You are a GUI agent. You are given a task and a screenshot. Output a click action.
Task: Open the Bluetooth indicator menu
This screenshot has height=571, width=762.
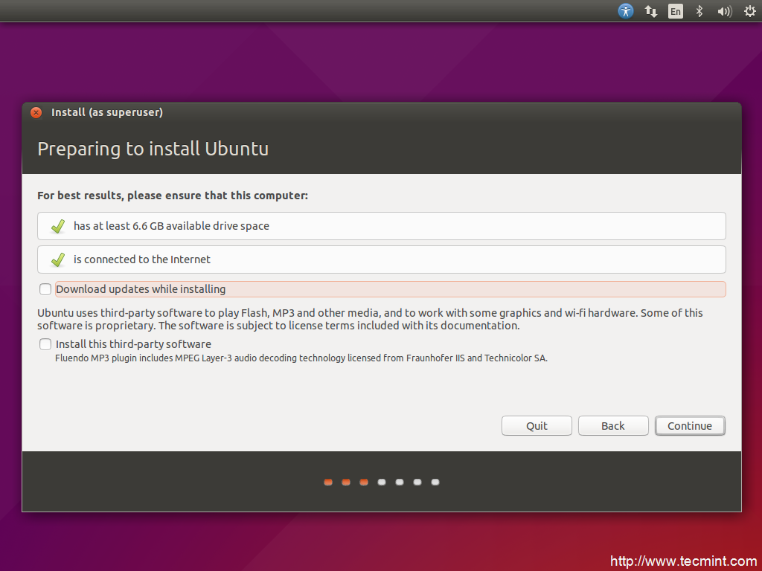[x=699, y=11]
